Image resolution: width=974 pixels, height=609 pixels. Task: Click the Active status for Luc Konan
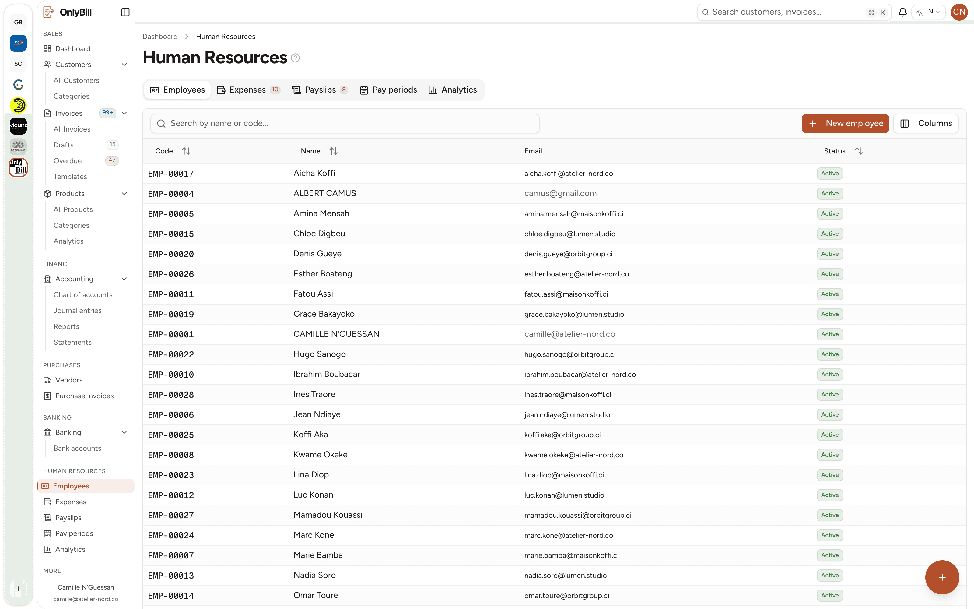coord(829,495)
